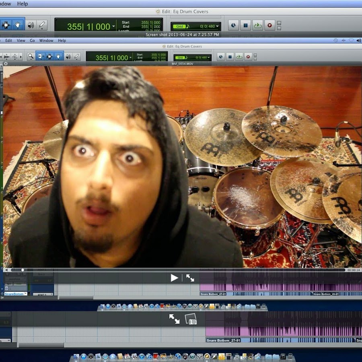Close the MVI_0034.MOV preview window
362x362 pixels.
pos(6,64)
